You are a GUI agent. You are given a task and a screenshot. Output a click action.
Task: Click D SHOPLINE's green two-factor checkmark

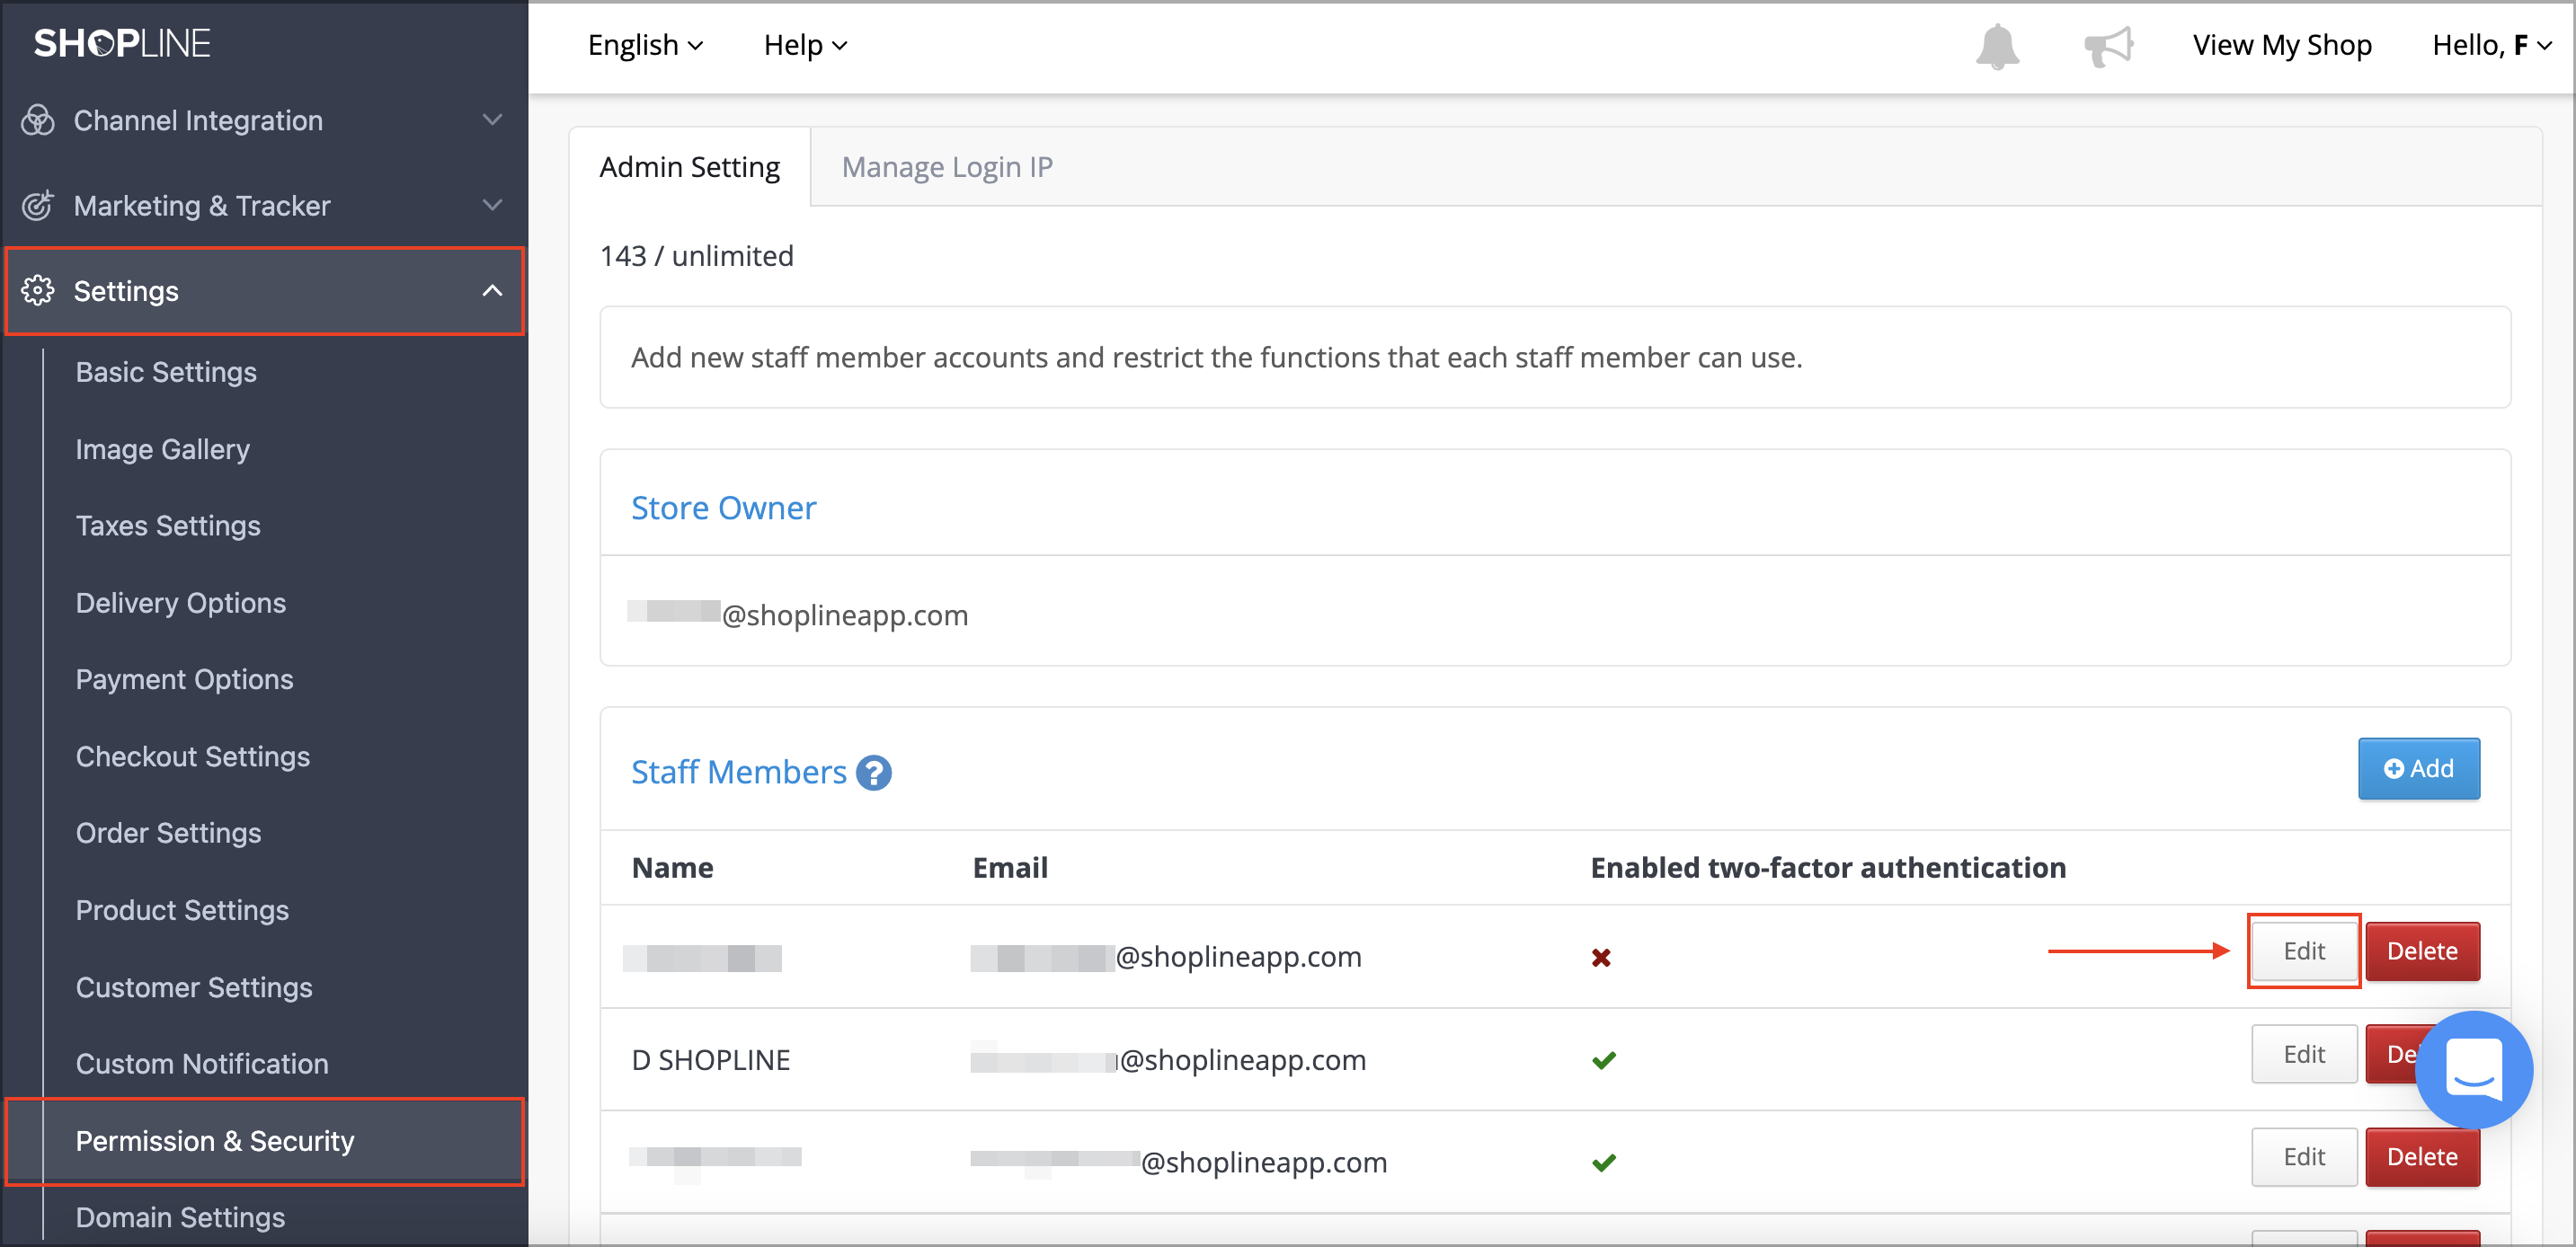tap(1603, 1059)
